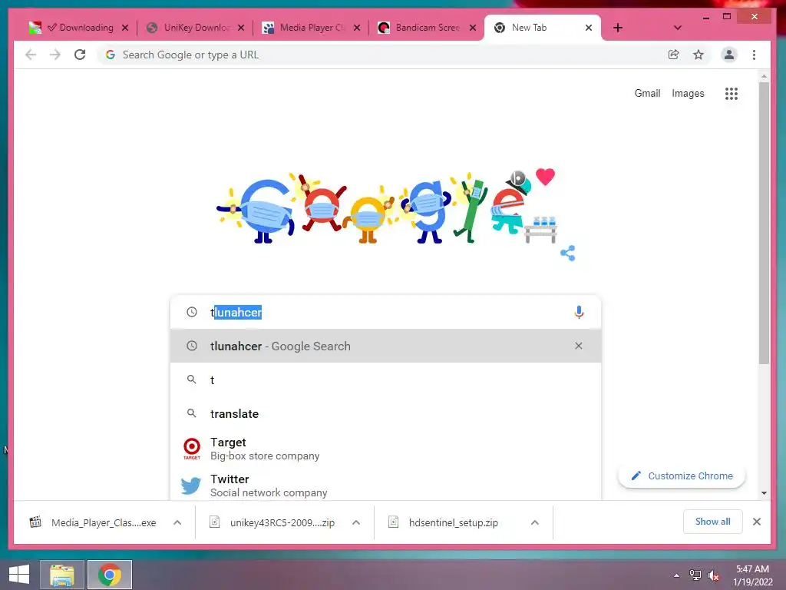Click the muted volume tray icon
The image size is (786, 590).
click(x=713, y=575)
